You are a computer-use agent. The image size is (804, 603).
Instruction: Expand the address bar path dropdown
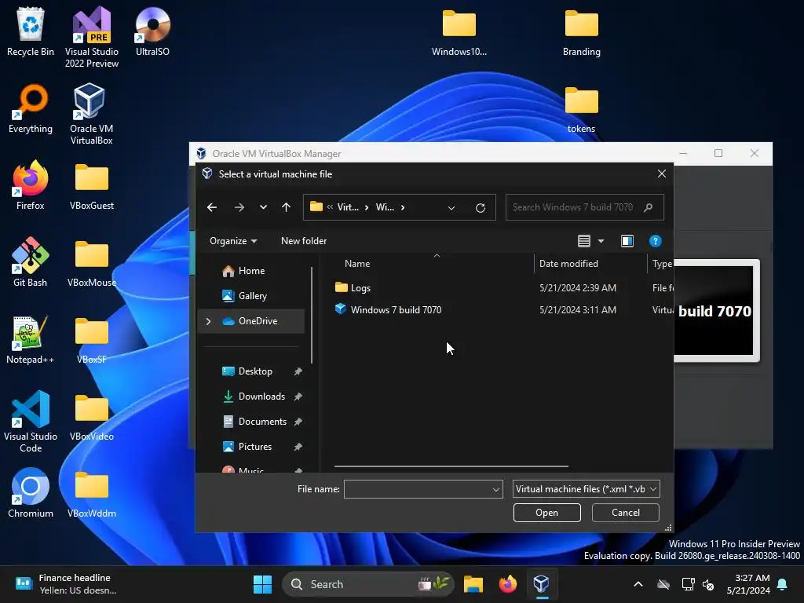click(x=451, y=207)
